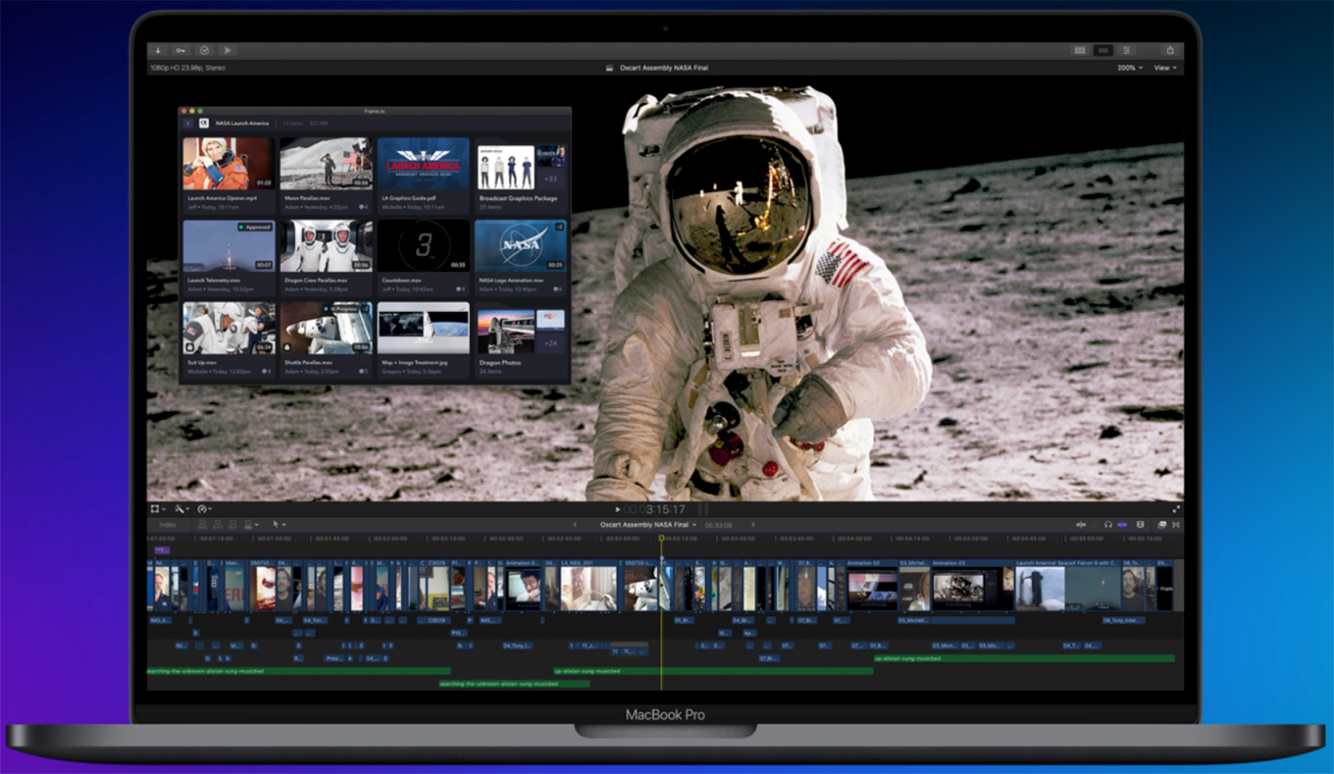The image size is (1334, 774).
Task: Select the Select arrow tool in timeline toolbar
Action: pyautogui.click(x=276, y=525)
